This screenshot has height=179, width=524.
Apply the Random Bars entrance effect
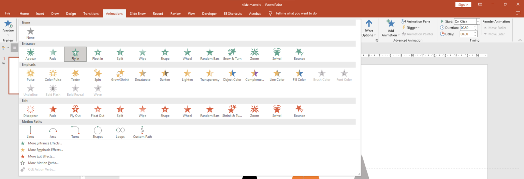pyautogui.click(x=210, y=54)
